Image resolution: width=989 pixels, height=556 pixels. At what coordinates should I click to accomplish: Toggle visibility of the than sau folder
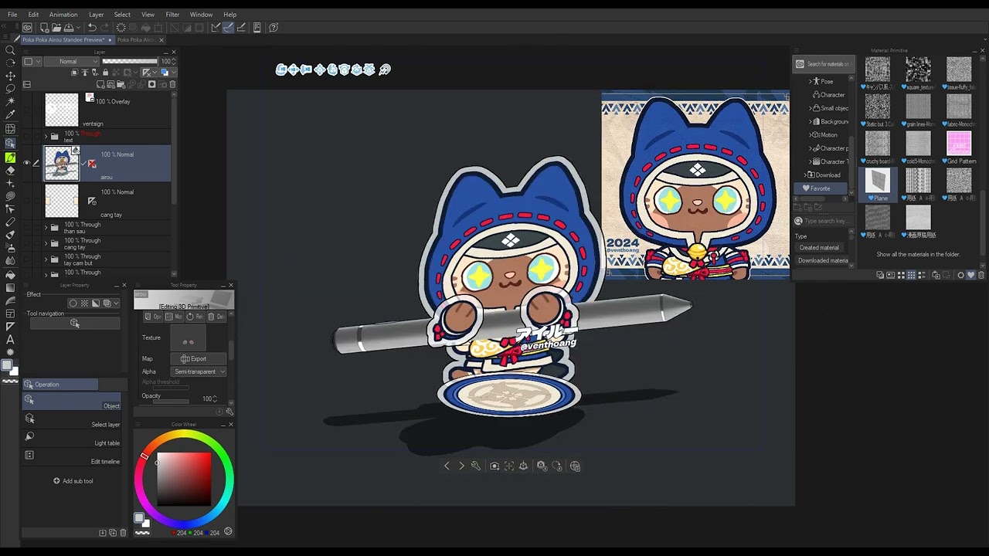pos(26,228)
